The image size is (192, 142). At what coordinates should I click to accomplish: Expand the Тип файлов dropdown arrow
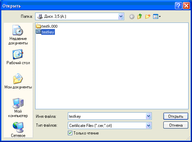149,125
